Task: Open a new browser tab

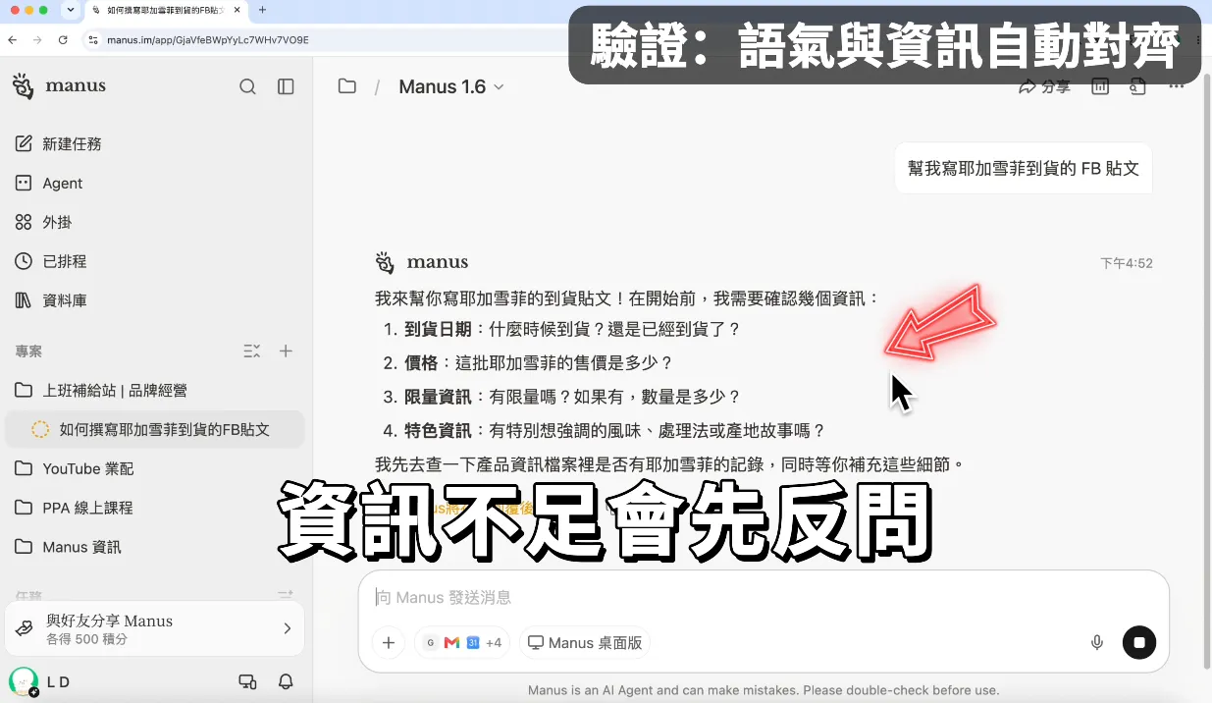Action: tap(262, 10)
